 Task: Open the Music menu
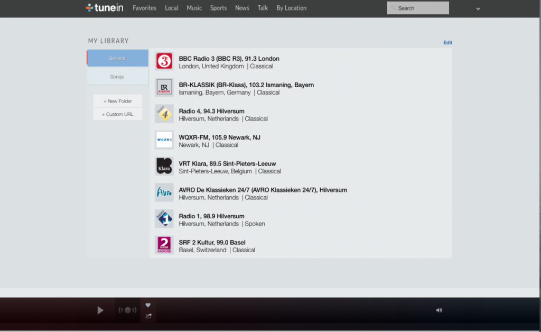click(194, 8)
